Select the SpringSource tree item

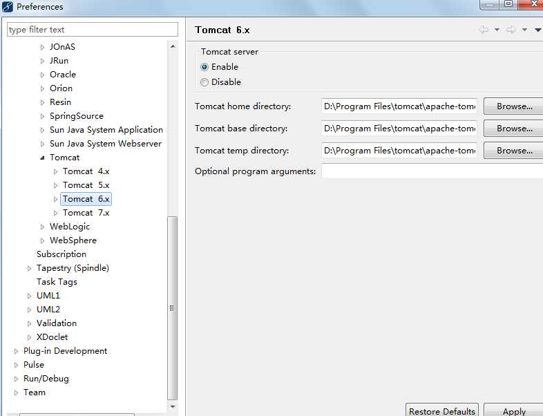tap(77, 116)
